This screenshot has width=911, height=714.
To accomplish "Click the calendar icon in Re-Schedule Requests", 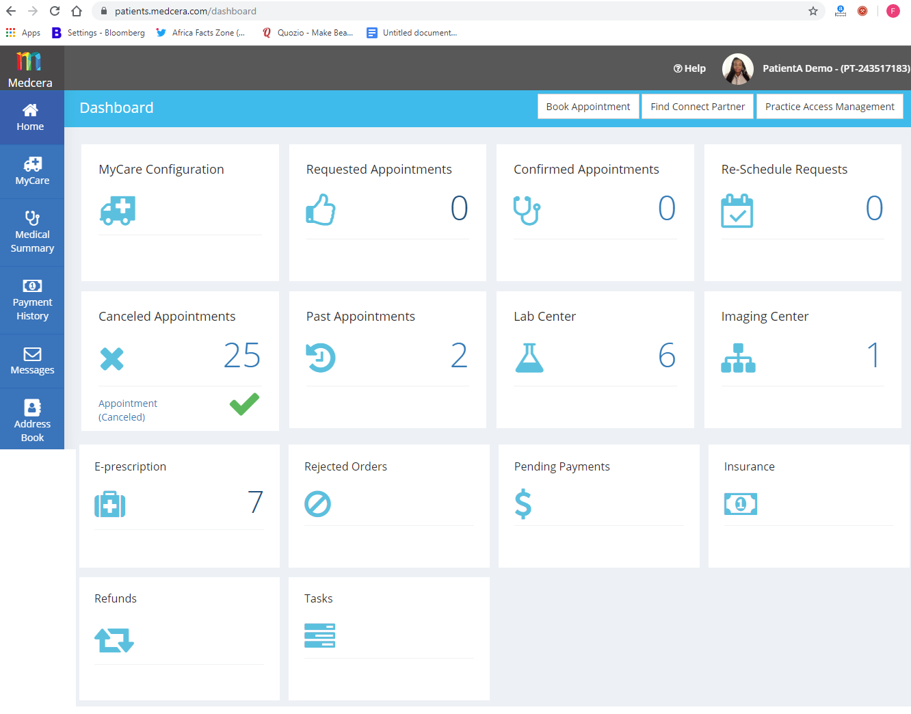I will click(737, 211).
